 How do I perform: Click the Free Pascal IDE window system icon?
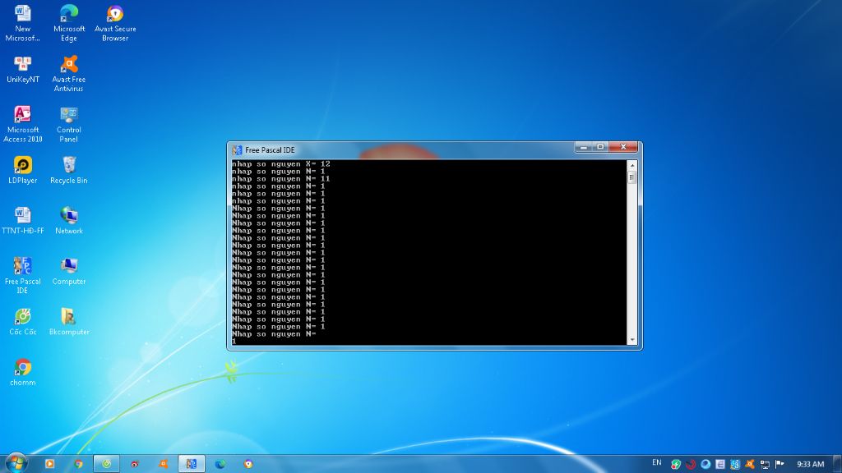pos(237,150)
